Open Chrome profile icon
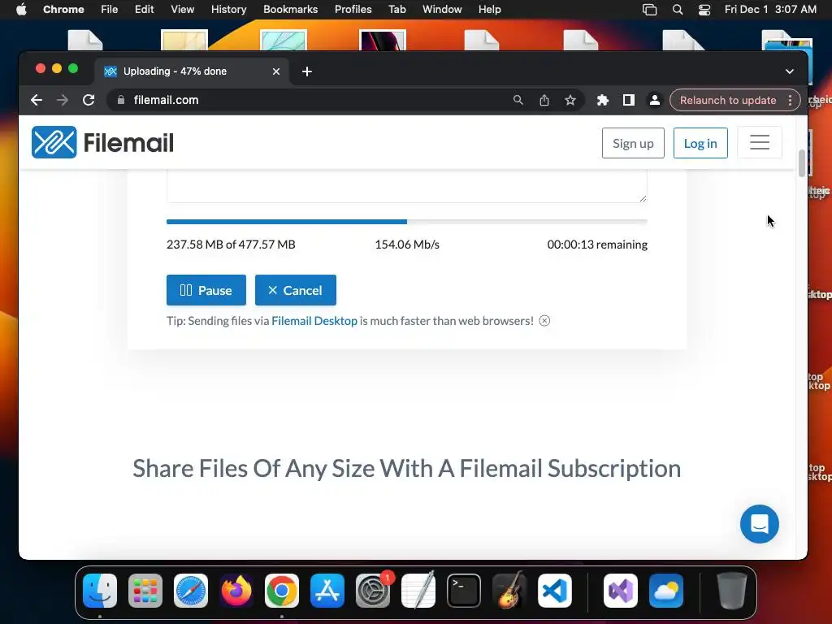832x624 pixels. coord(655,100)
